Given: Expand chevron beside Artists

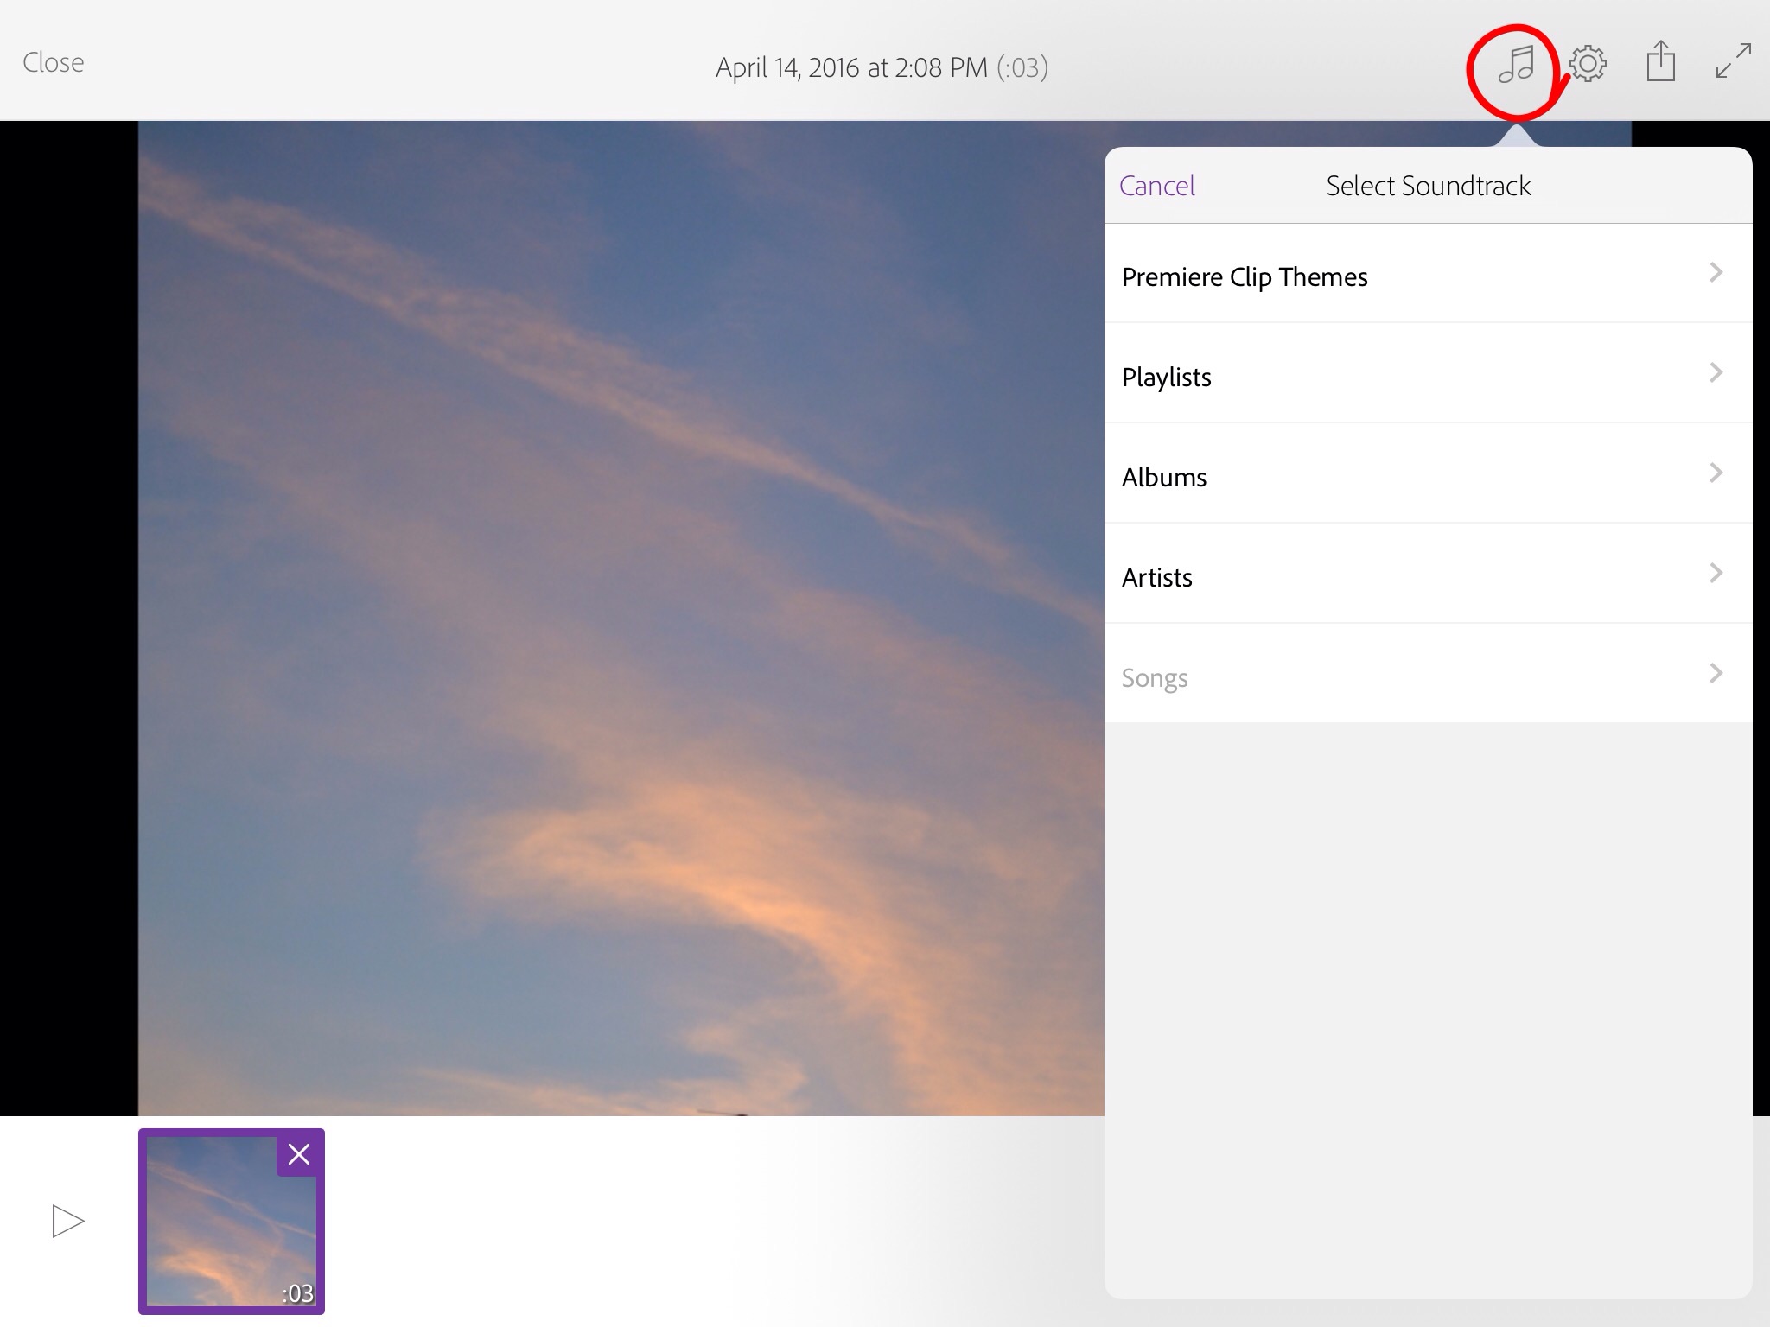Looking at the screenshot, I should click(1716, 574).
